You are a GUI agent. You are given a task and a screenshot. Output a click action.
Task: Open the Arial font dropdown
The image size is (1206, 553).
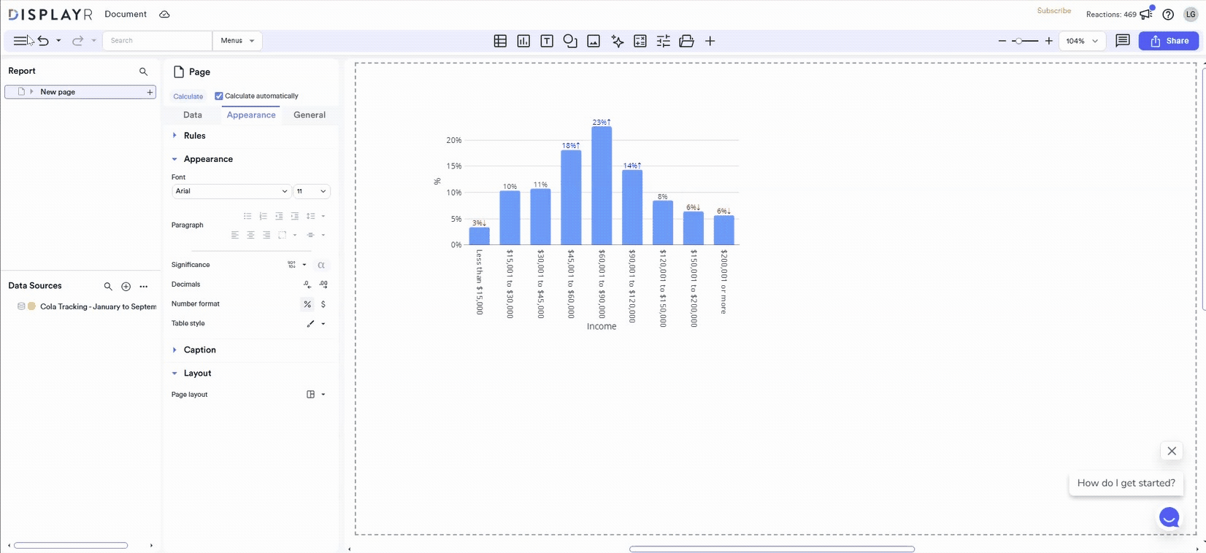[231, 191]
